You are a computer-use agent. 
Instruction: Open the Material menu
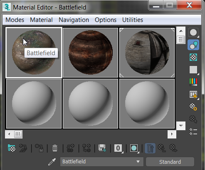point(41,20)
